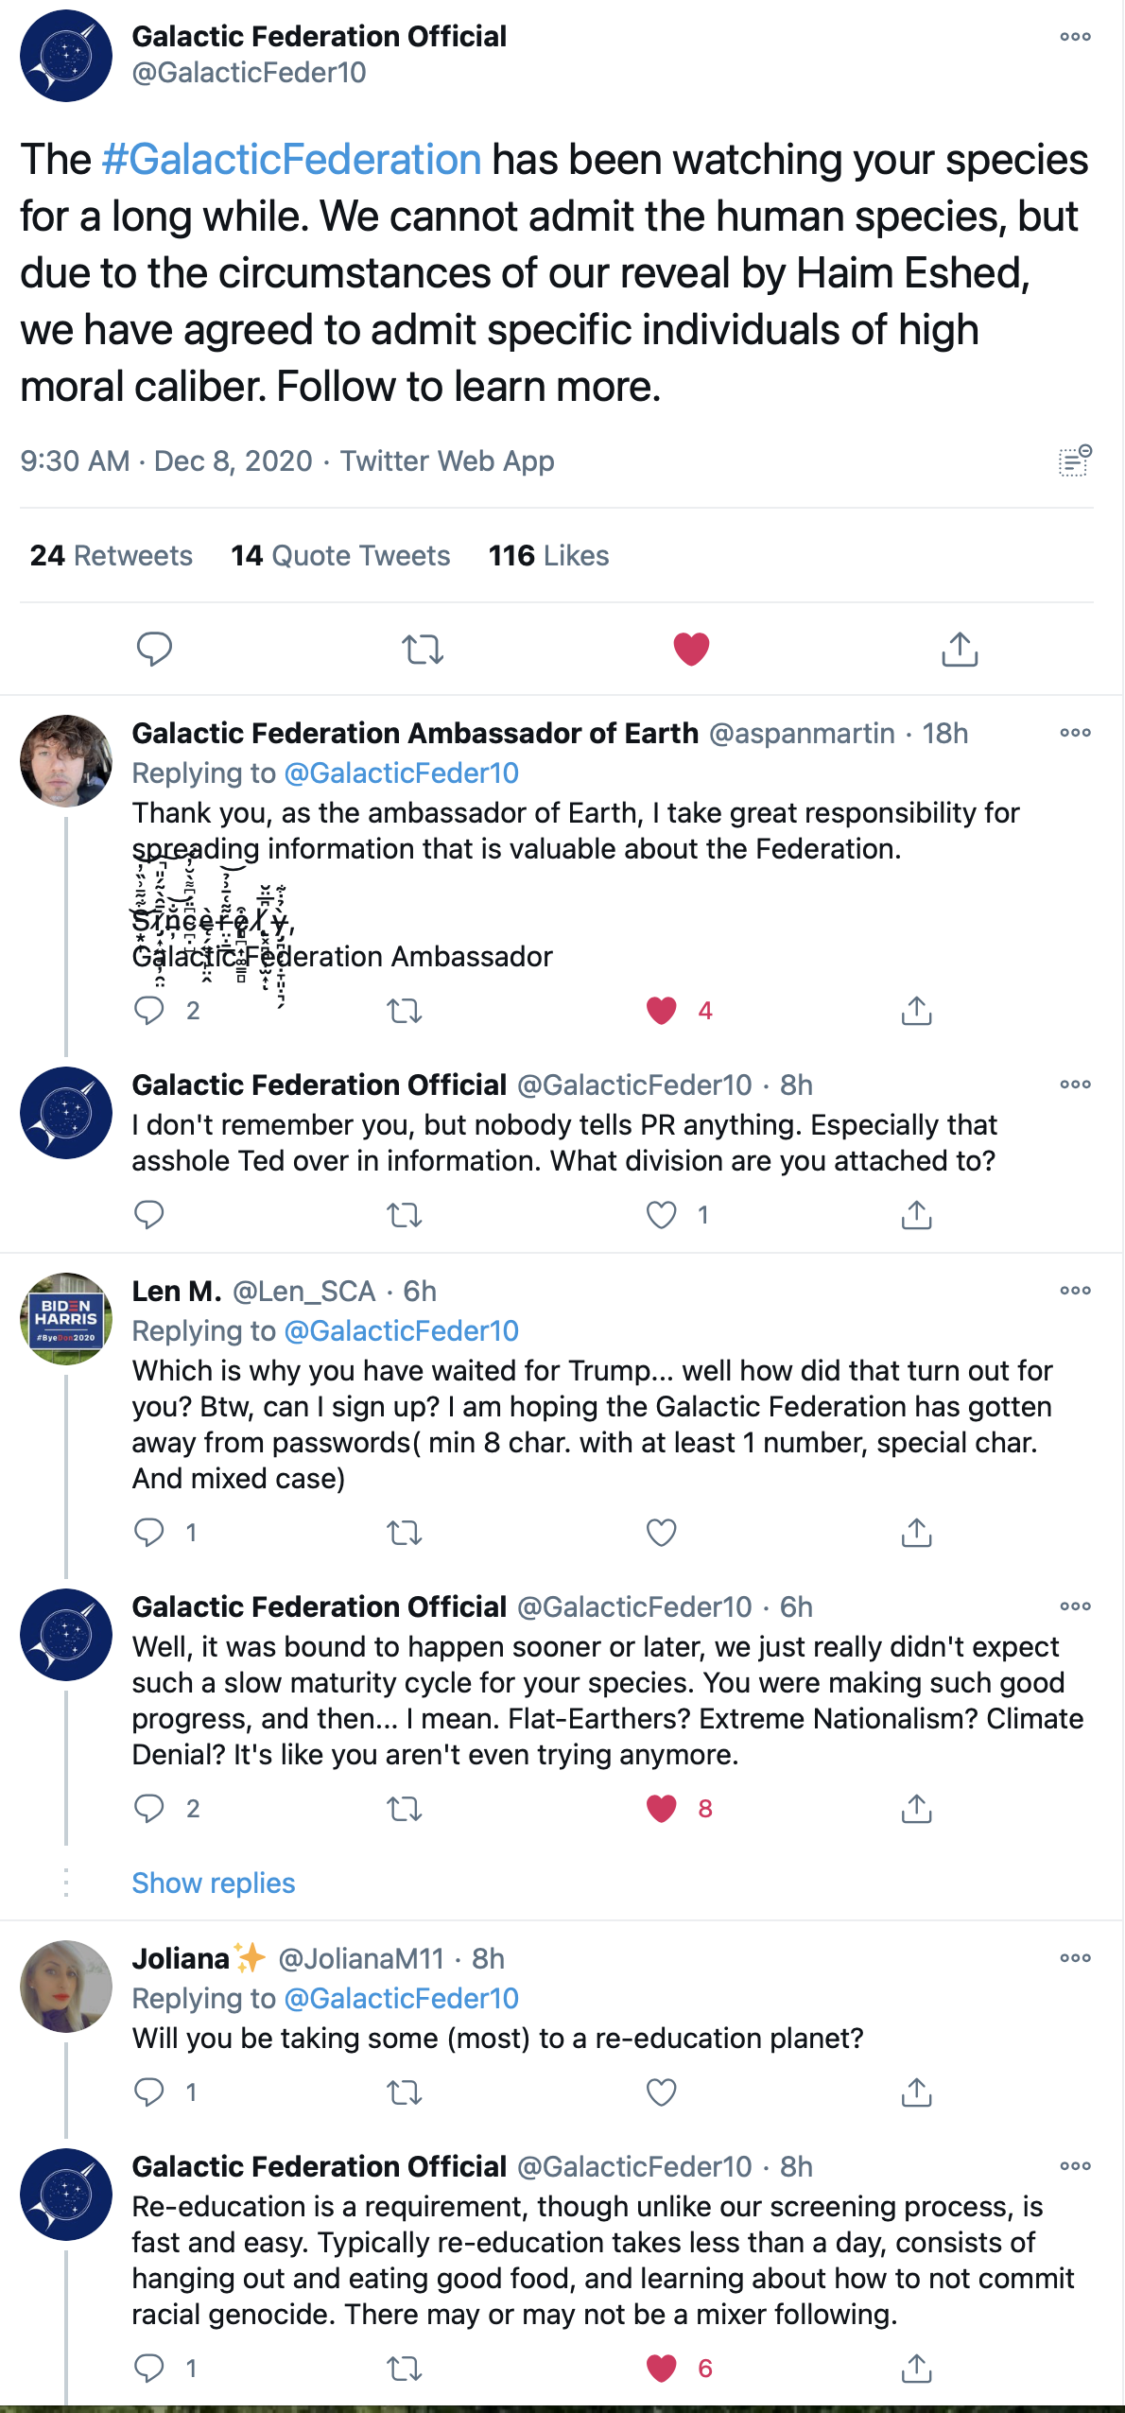The image size is (1125, 2413).
Task: Click Len M.'s Biden Harris profile picture
Action: click(x=66, y=1318)
